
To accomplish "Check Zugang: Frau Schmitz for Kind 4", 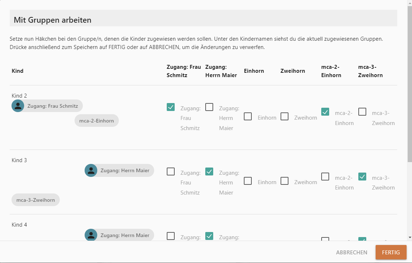I will tap(171, 236).
